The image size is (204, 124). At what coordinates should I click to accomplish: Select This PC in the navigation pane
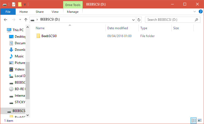(x=15, y=30)
